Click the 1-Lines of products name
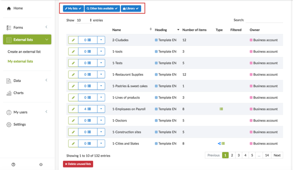293x170 pixels. [126, 97]
